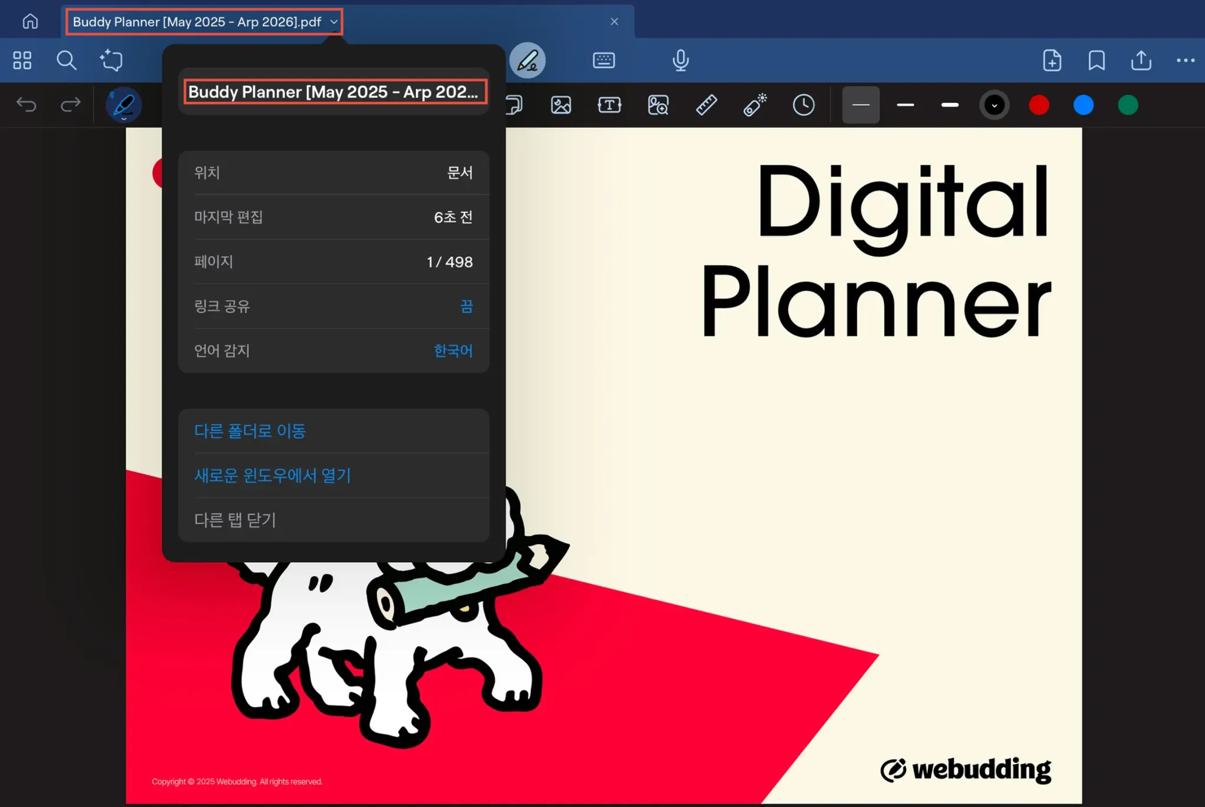1205x807 pixels.
Task: Select the red pen color
Action: (x=1038, y=105)
